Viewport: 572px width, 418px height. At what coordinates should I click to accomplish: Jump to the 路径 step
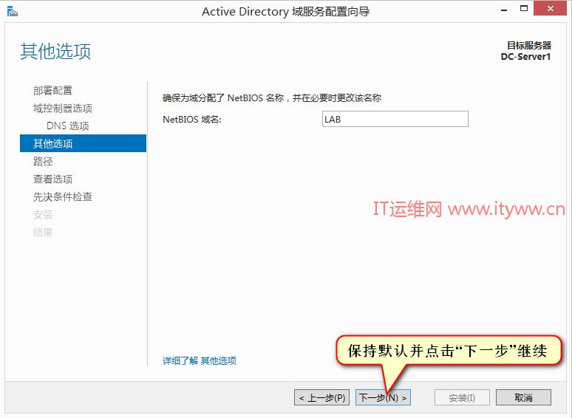pos(43,162)
